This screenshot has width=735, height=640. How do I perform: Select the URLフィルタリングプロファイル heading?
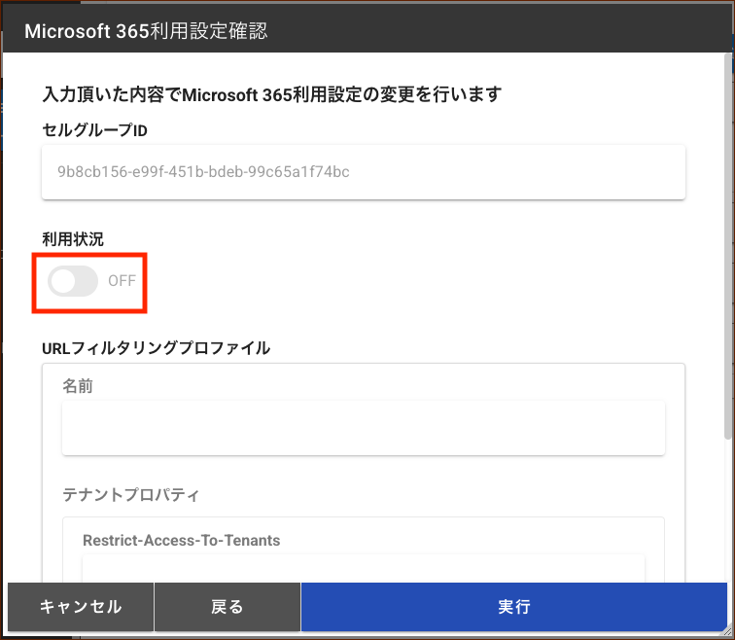(156, 347)
